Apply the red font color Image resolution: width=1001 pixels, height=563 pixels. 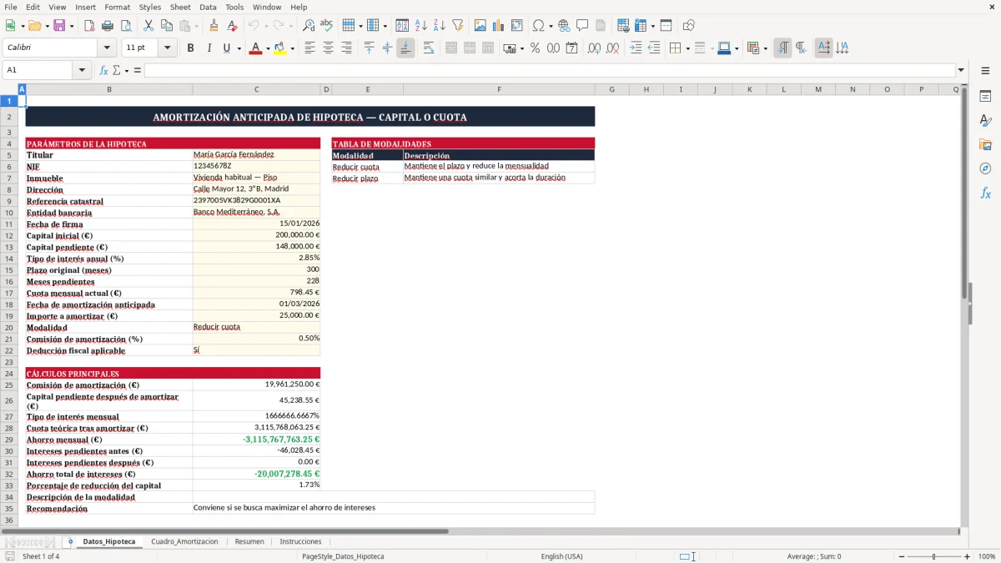(x=254, y=48)
